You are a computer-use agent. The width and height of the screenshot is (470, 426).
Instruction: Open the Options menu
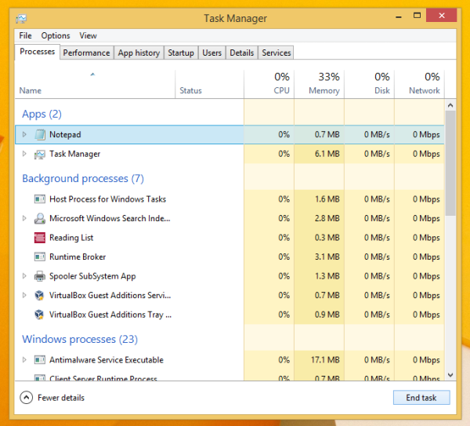[56, 36]
